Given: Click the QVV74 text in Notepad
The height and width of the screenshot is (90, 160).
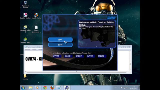Looking at the screenshot, I should [30, 59].
